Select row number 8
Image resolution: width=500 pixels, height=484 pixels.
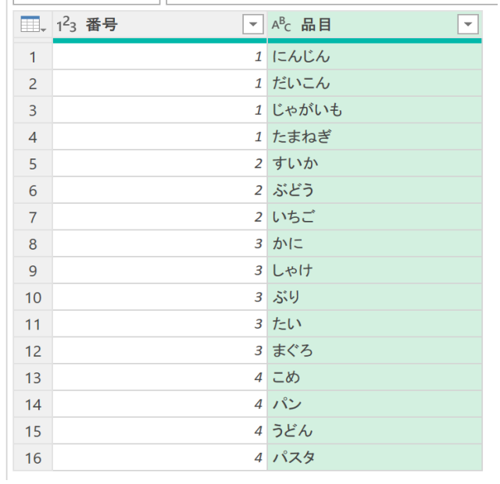(33, 244)
